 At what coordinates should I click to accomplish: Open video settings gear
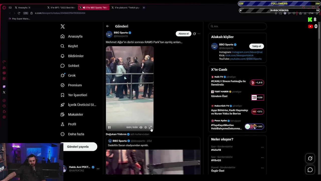coord(146,127)
